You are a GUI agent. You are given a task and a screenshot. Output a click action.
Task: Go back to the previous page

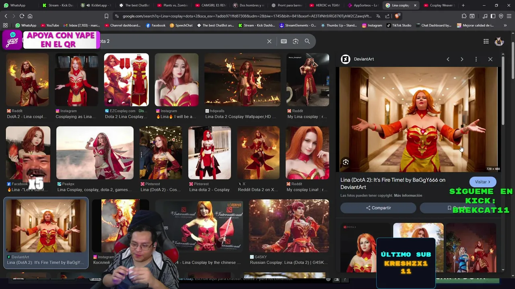coord(6,16)
